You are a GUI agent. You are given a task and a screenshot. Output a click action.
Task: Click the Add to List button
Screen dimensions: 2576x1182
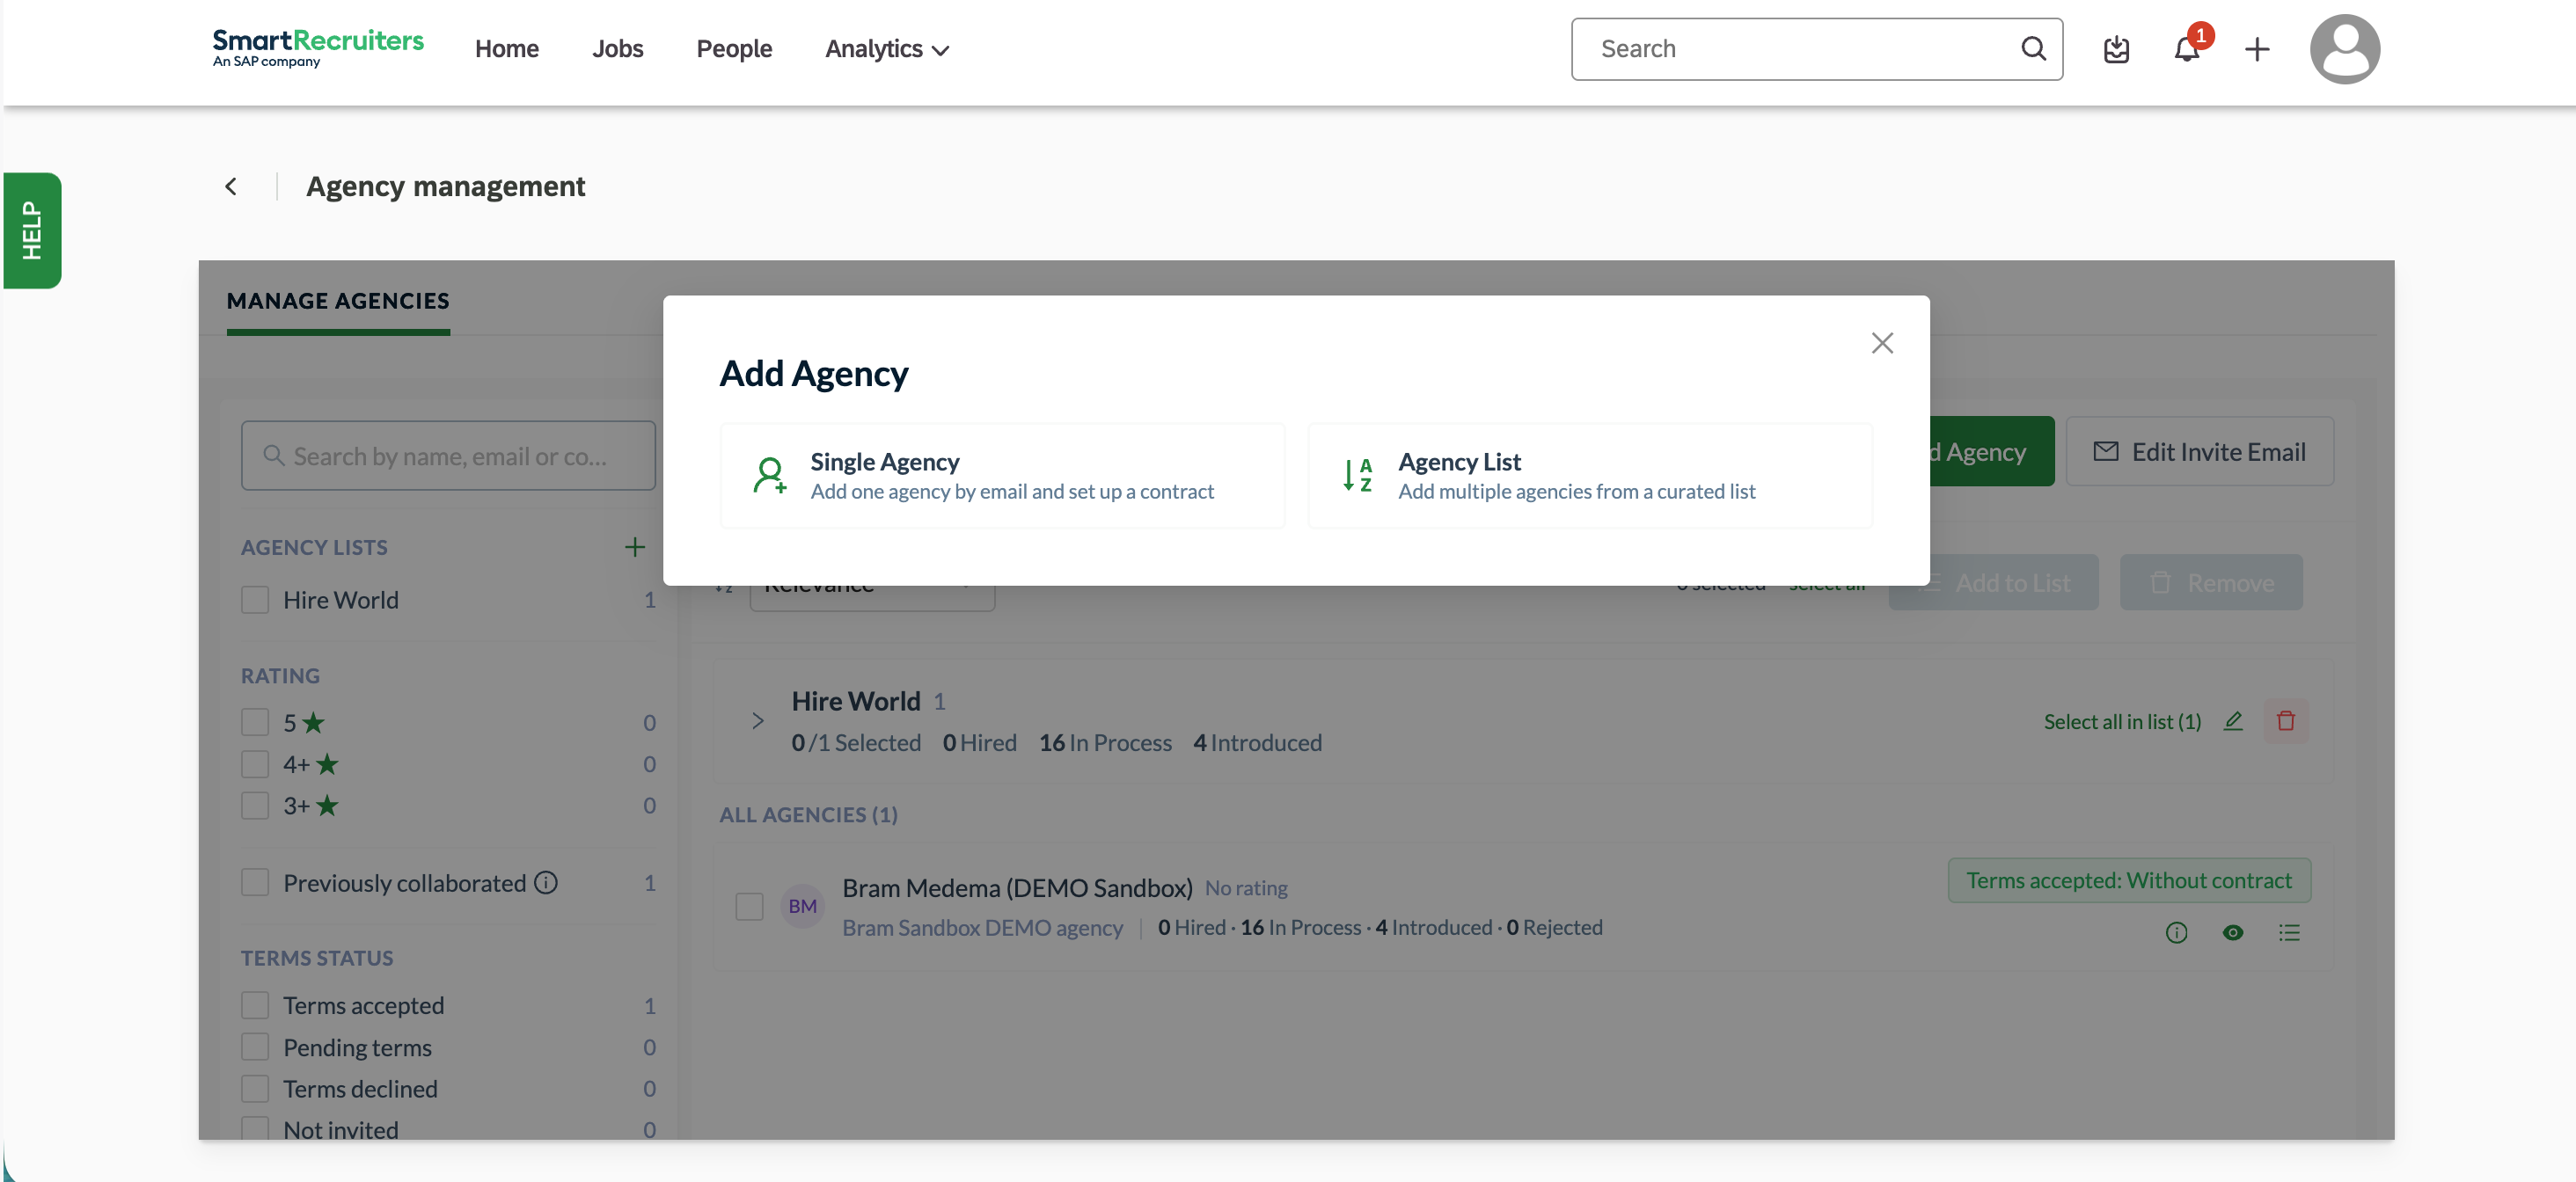[1993, 582]
